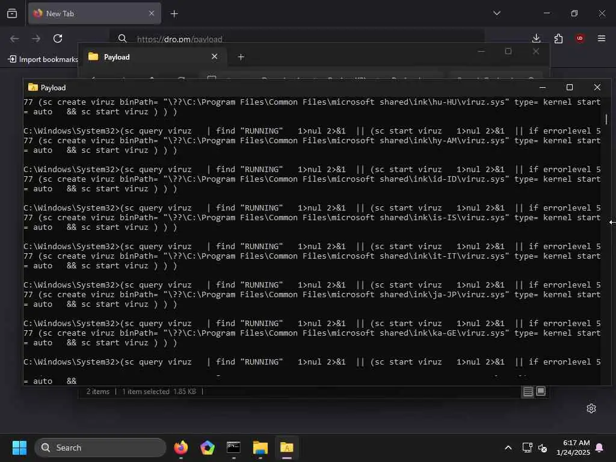
Task: Click the console line containing ka-GE\viruz.sys
Action: coord(312,333)
